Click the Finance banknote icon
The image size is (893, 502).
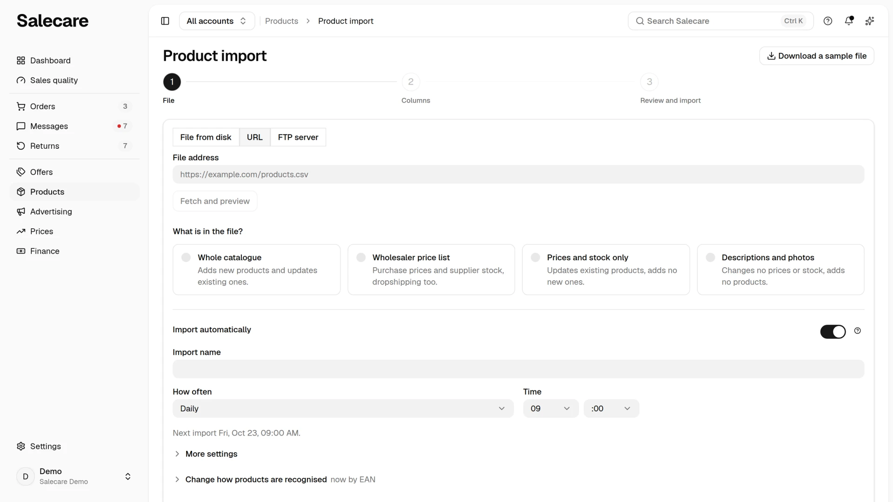click(21, 251)
